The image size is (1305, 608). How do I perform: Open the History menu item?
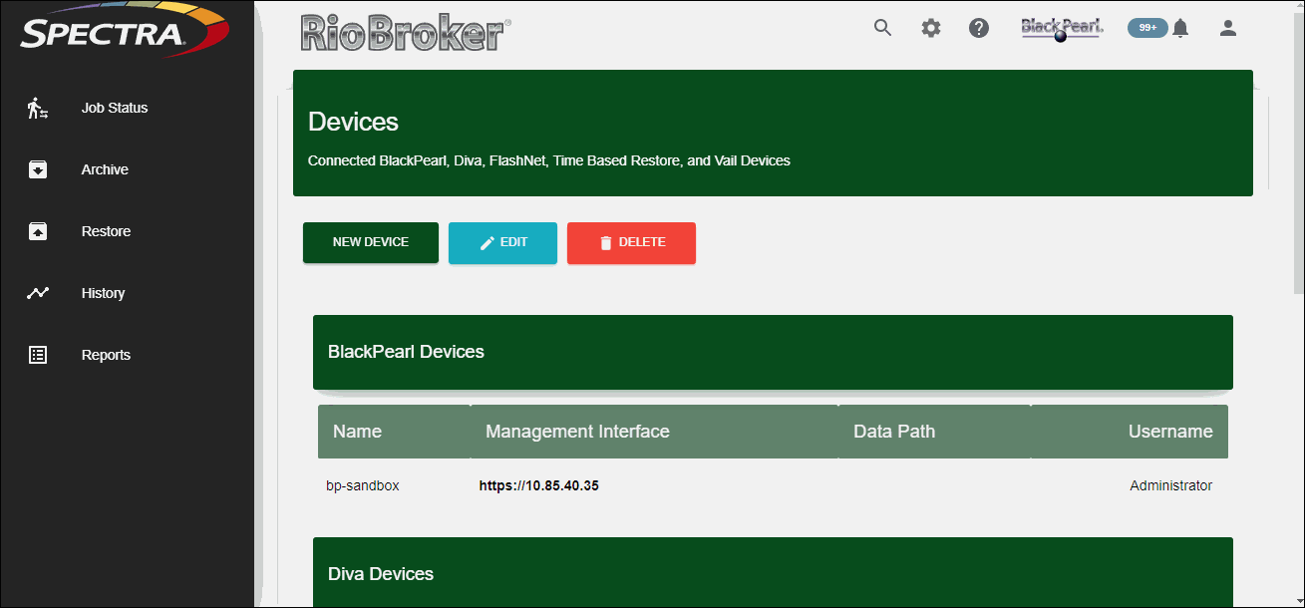[103, 293]
